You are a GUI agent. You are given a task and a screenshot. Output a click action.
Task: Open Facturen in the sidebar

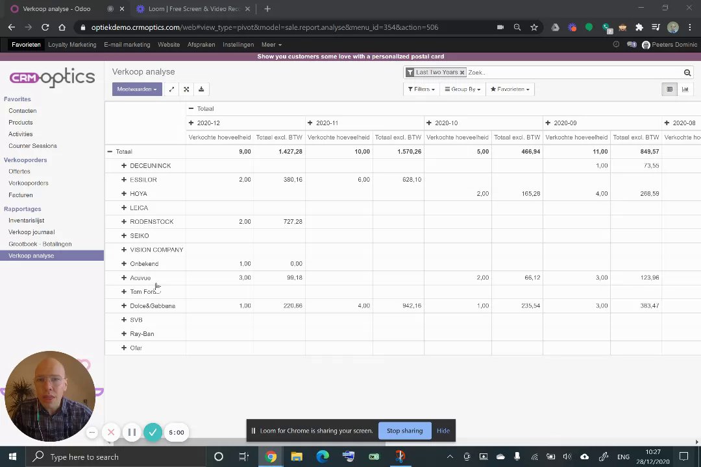21,195
